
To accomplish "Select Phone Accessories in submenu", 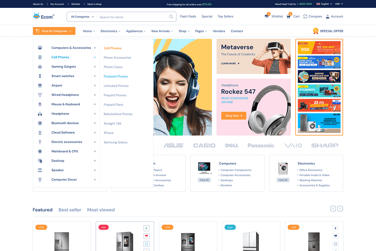I will (x=118, y=57).
